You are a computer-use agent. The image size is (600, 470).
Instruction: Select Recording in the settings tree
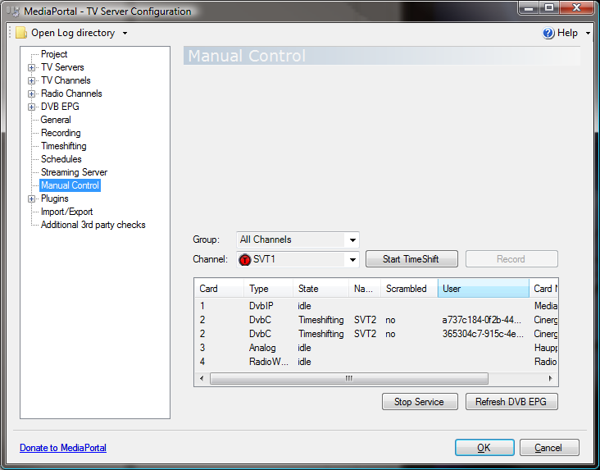61,133
